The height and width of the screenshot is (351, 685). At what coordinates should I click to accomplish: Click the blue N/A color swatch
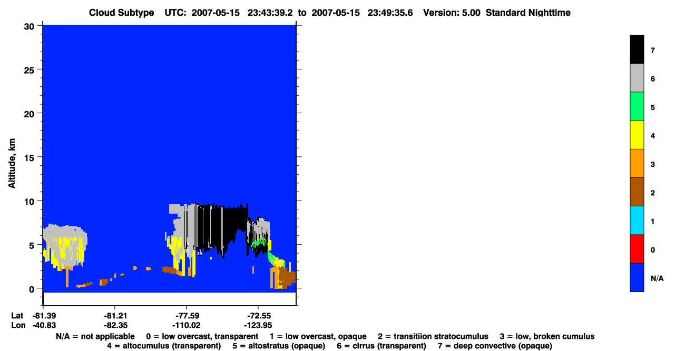637,277
